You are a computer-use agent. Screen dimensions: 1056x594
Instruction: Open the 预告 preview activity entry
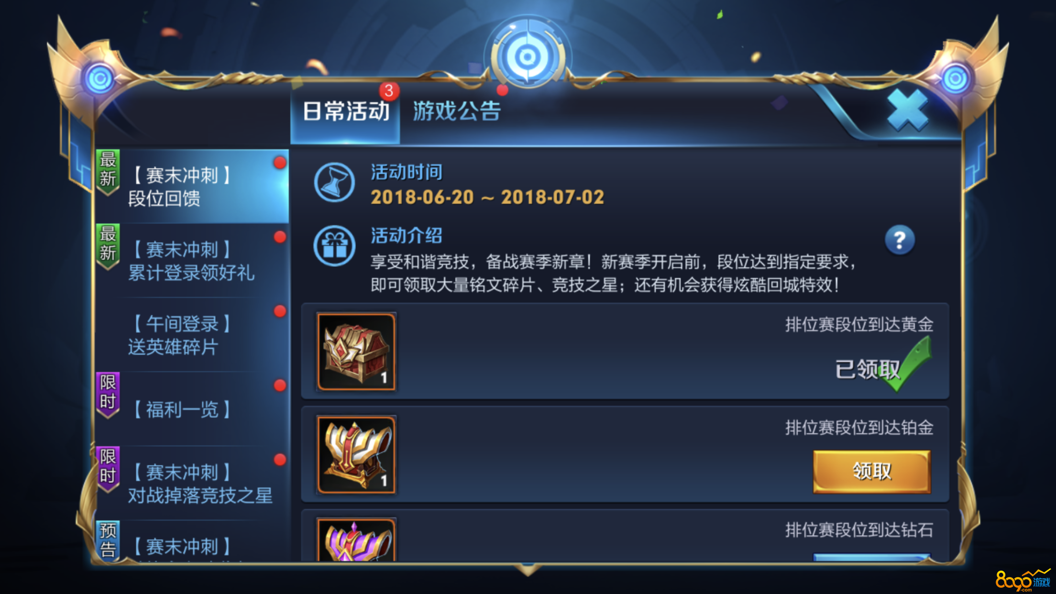(192, 541)
